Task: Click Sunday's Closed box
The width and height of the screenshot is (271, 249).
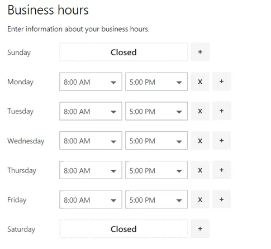Action: [123, 52]
